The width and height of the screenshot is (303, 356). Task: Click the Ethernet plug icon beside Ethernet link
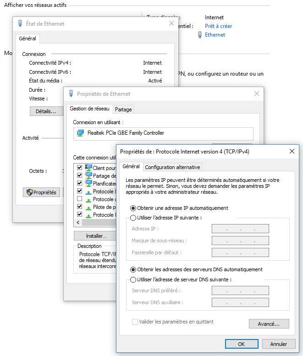pos(200,35)
